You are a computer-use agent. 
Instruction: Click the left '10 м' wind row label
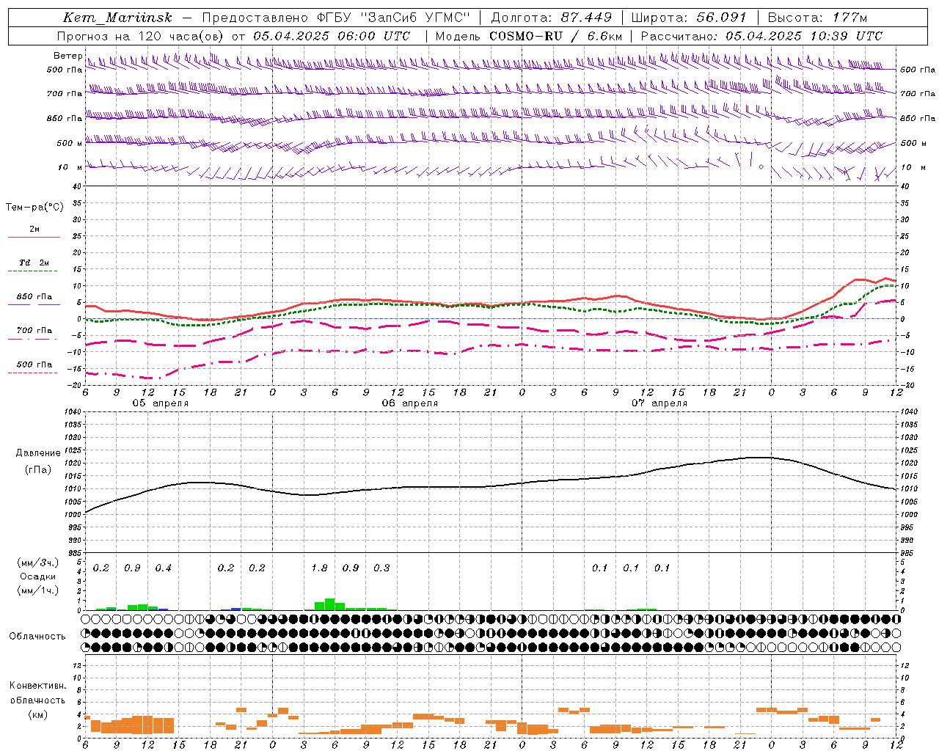tap(70, 167)
